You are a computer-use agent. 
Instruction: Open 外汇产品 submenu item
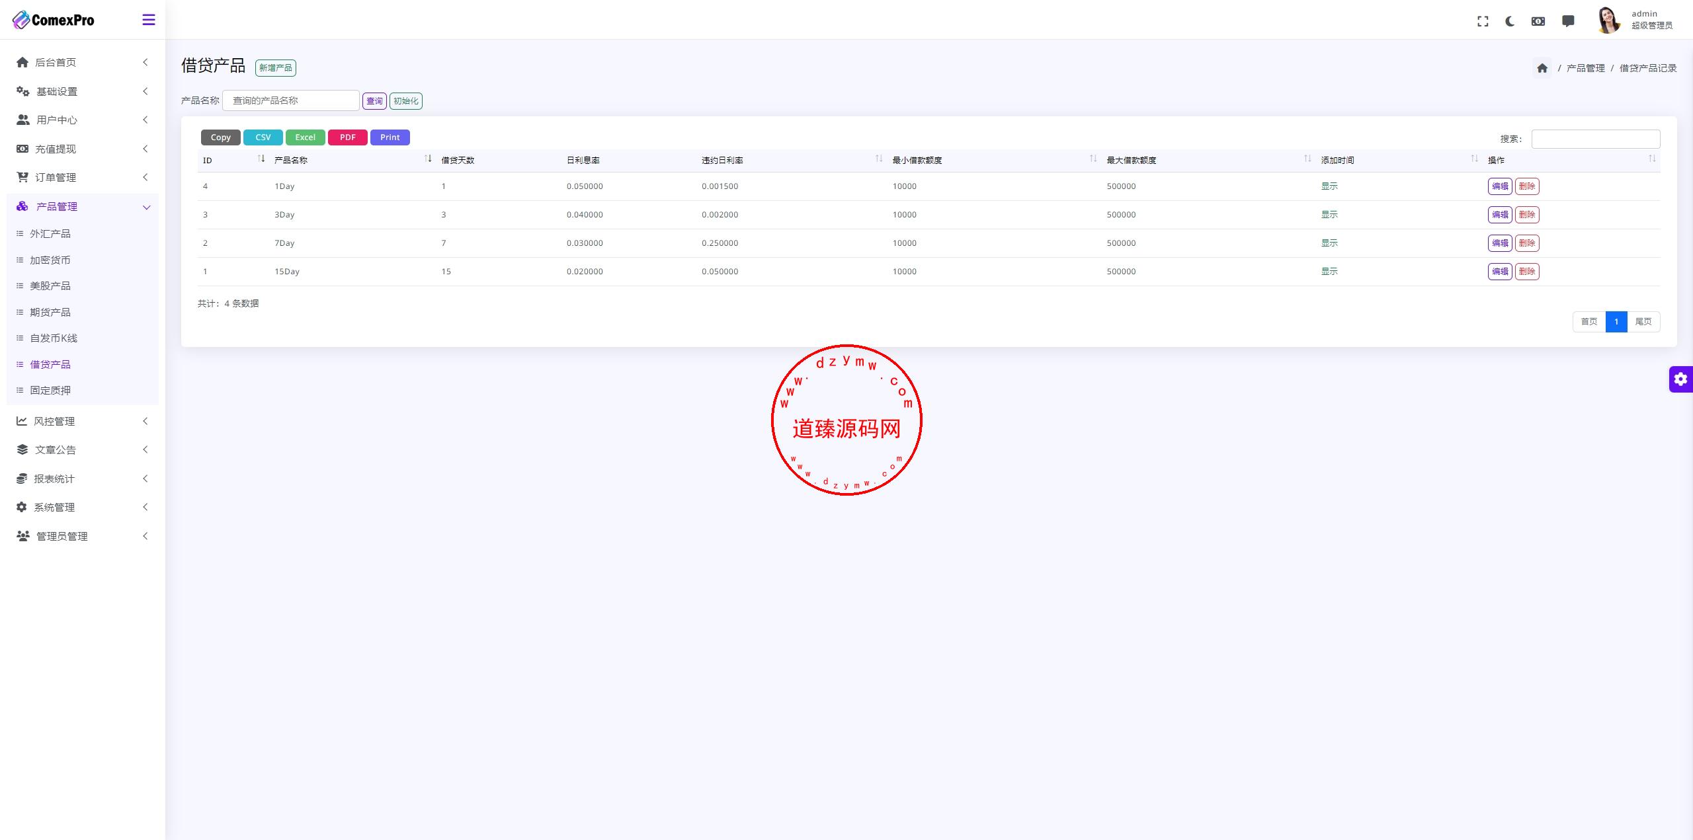click(50, 234)
